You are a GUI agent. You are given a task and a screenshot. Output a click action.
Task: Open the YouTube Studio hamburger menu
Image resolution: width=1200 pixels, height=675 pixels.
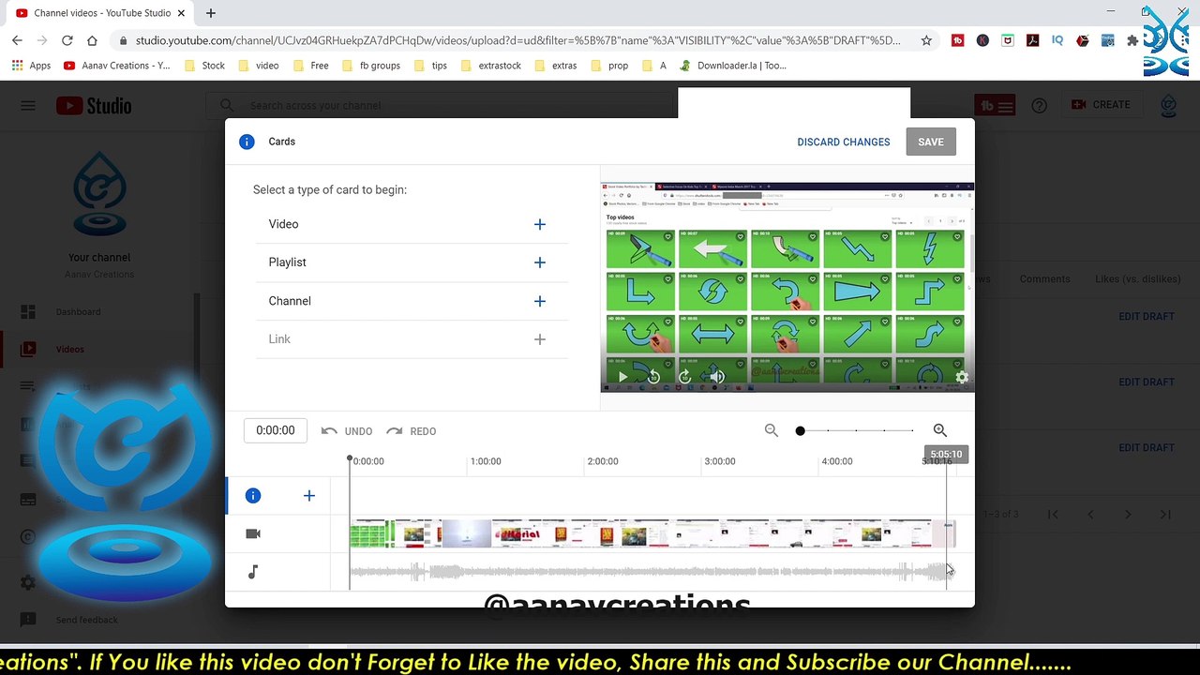[x=28, y=105]
